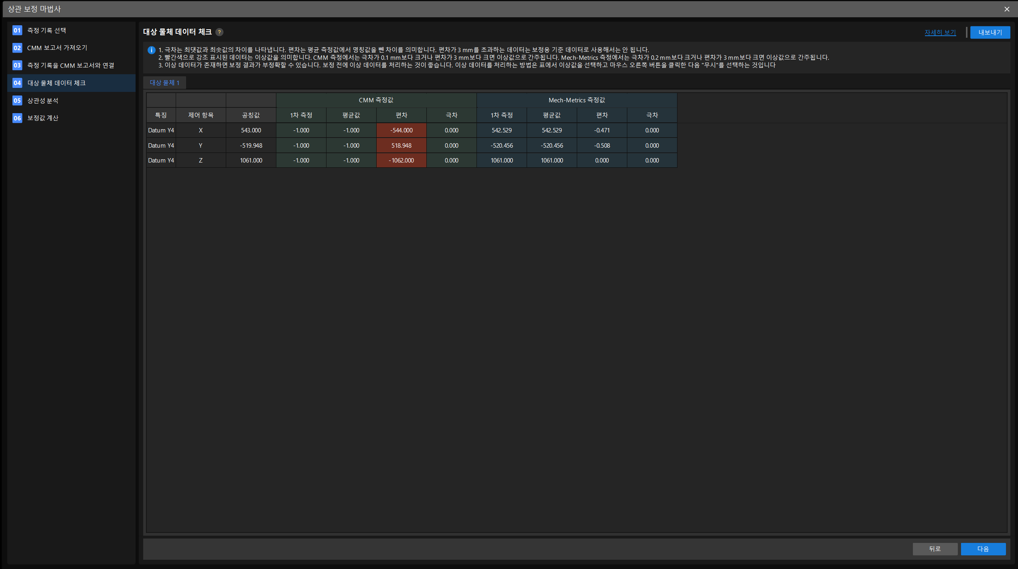Click the Mech-Metrics 측정값 group header
The width and height of the screenshot is (1018, 569).
[577, 100]
